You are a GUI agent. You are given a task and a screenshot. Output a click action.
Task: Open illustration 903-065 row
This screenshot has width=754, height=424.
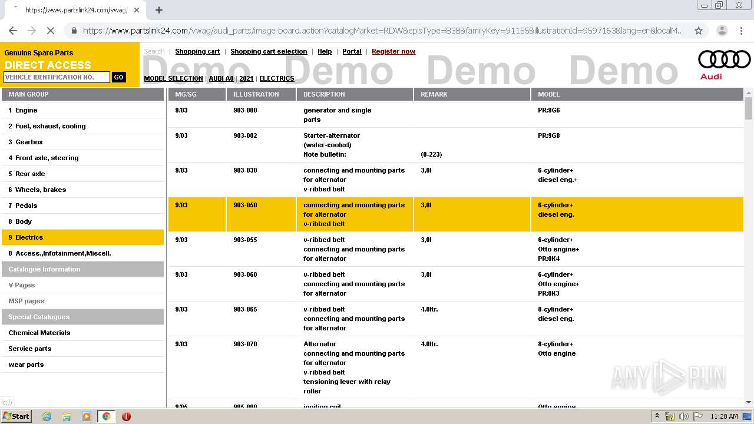455,319
